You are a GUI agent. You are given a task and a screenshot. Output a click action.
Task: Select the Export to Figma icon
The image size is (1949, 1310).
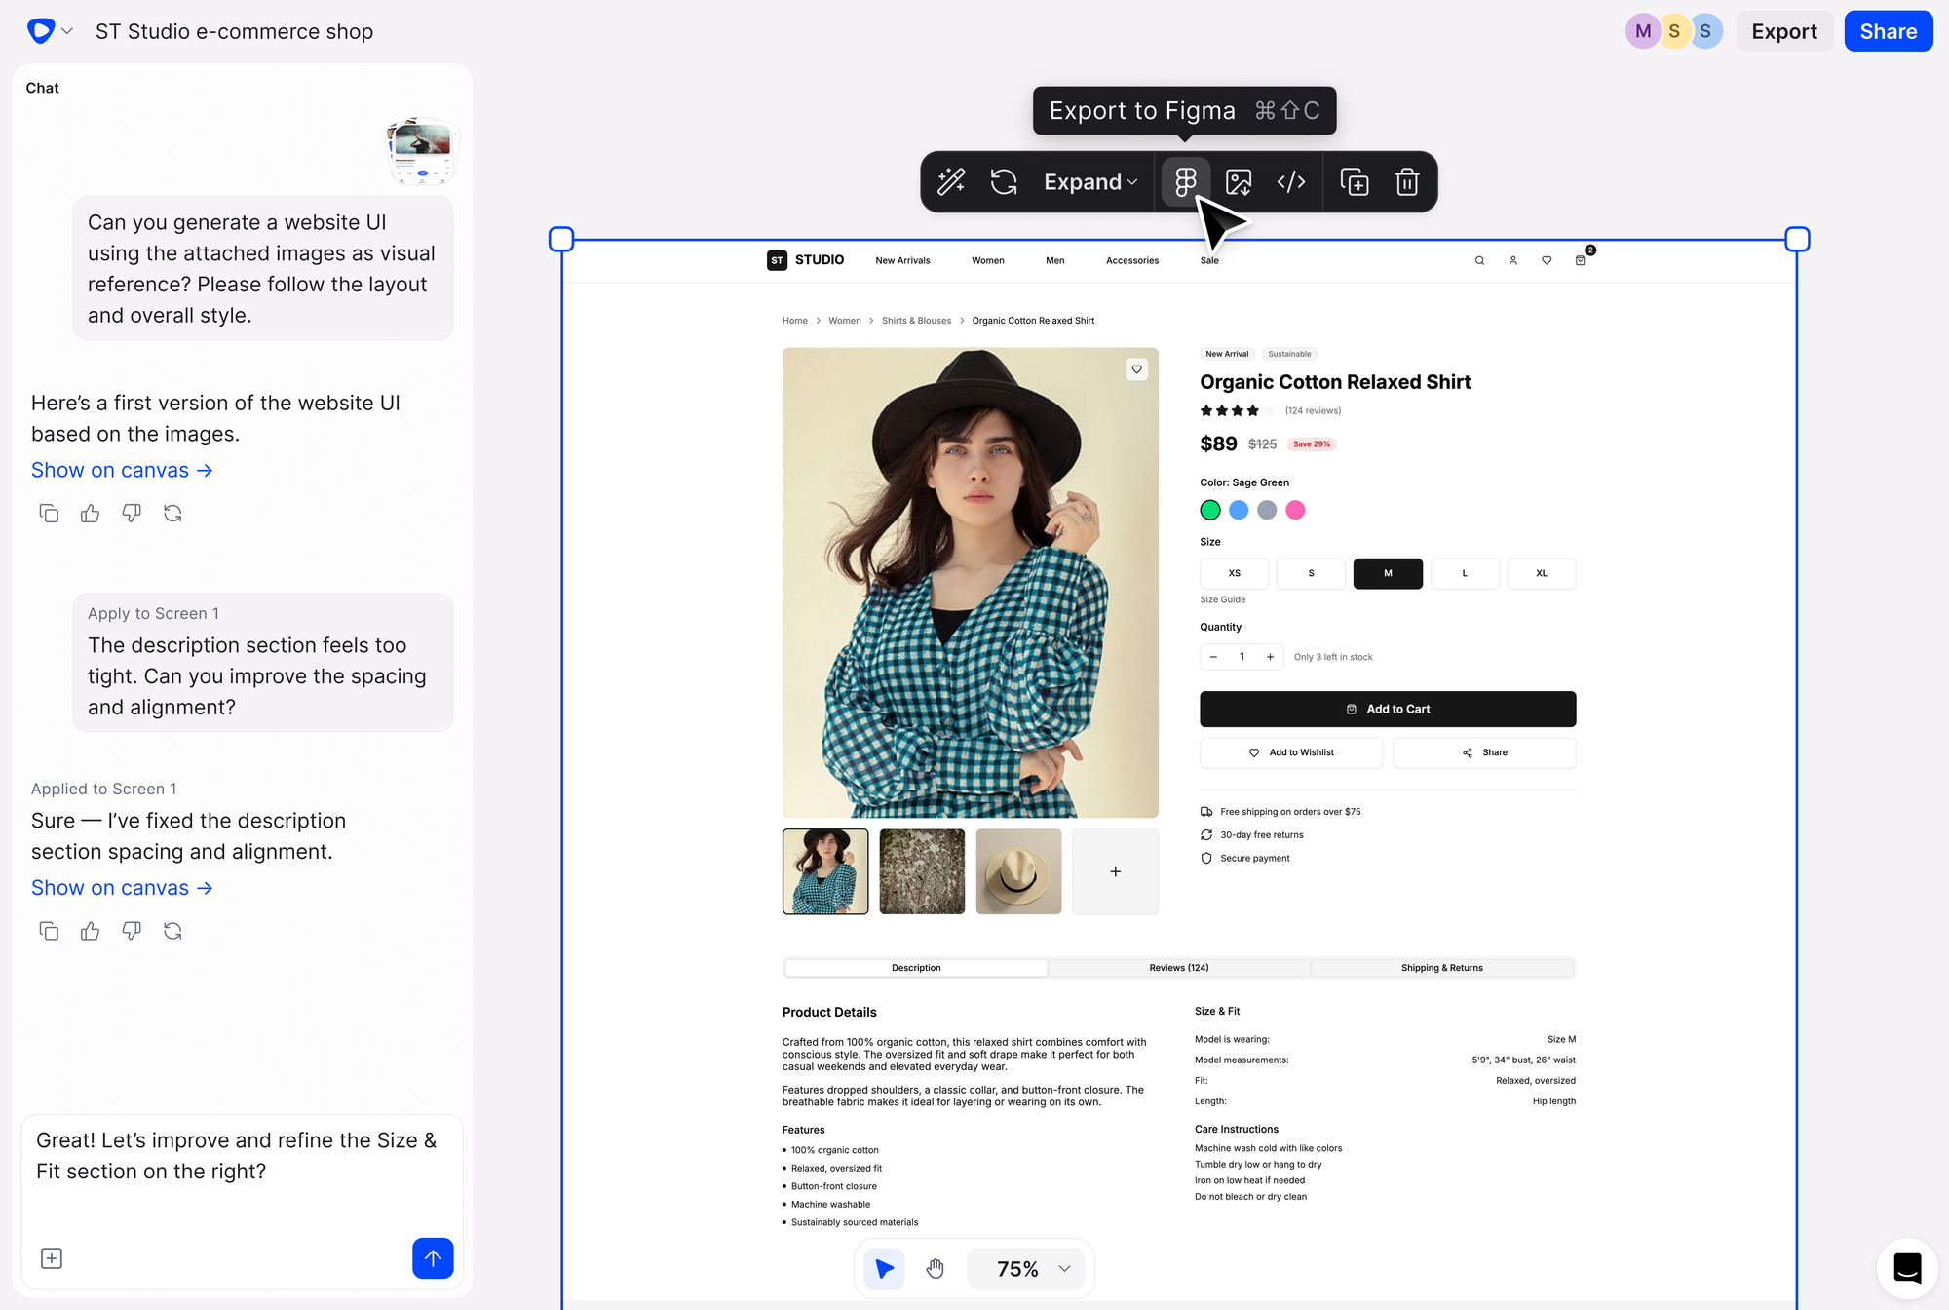click(1184, 181)
